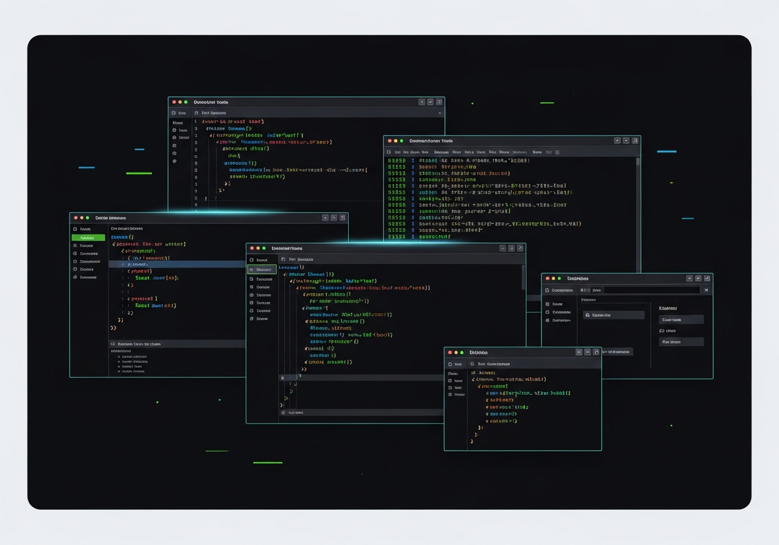
Task: Click inside the Databases search input field
Action: click(651, 290)
